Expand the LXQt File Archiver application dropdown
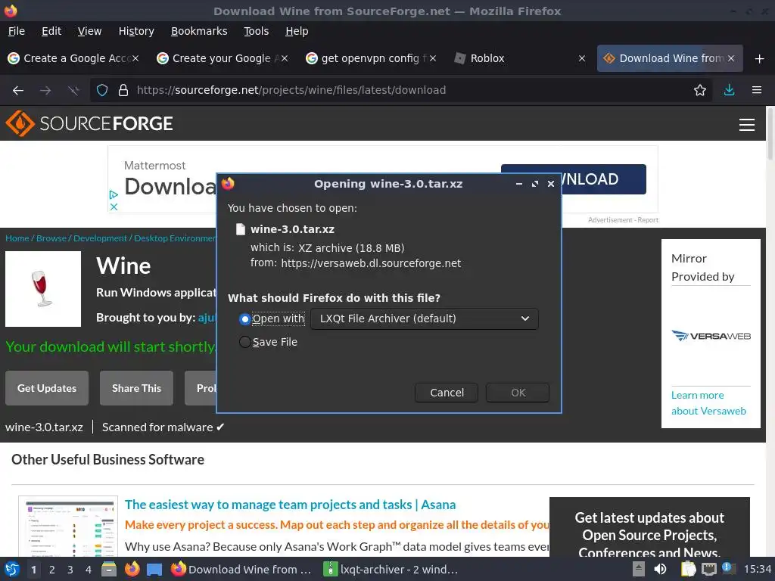Viewport: 775px width, 581px height. click(424, 318)
